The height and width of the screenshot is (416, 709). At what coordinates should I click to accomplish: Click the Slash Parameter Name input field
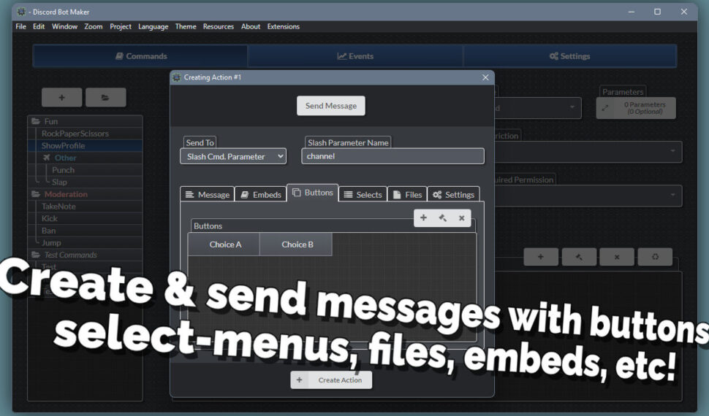tap(393, 156)
